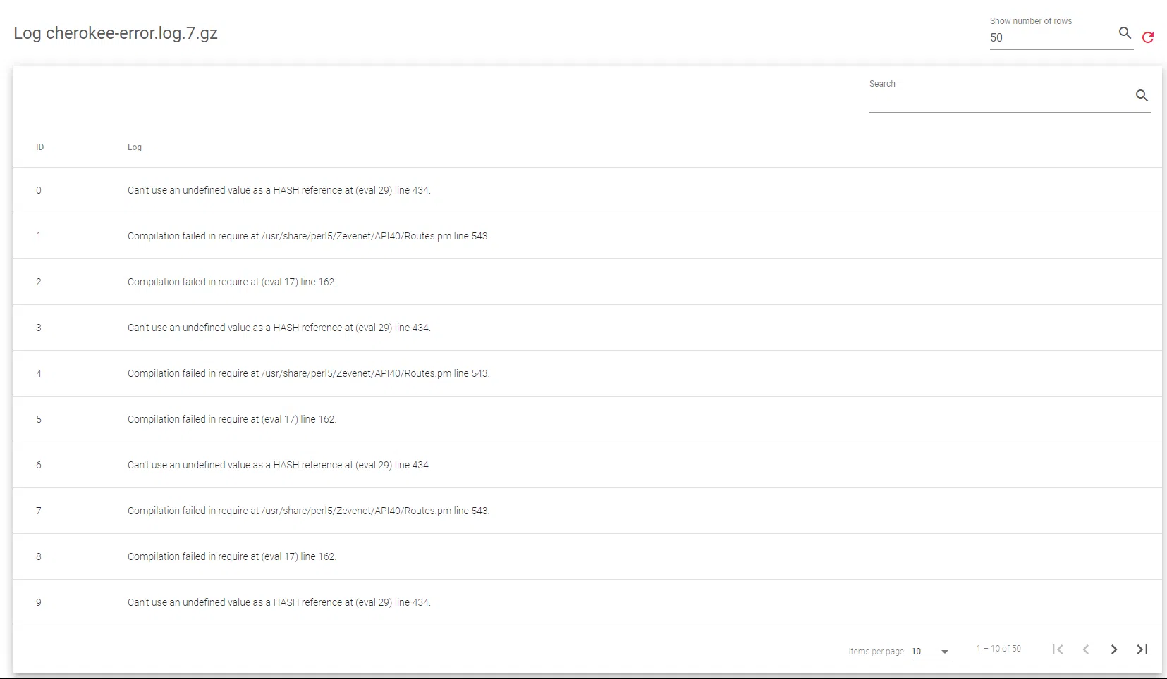This screenshot has height=679, width=1167.
Task: Click the ID column header
Action: click(40, 147)
